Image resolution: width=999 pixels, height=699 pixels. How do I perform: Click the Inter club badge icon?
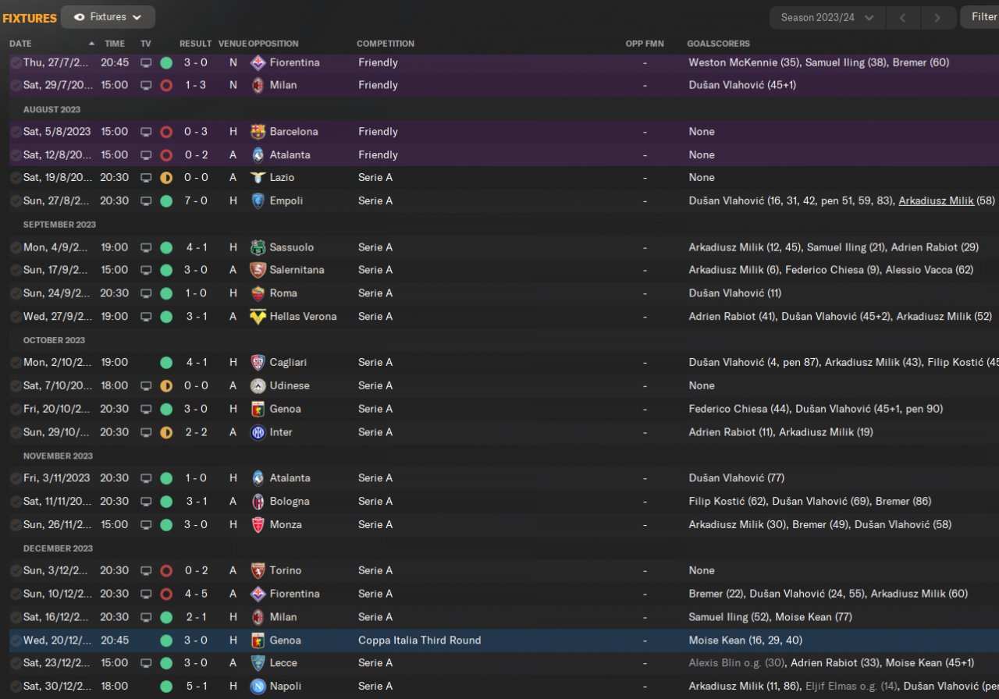tap(258, 432)
